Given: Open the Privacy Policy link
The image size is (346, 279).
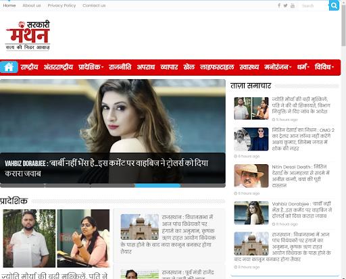Looking at the screenshot, I should coord(61,5).
